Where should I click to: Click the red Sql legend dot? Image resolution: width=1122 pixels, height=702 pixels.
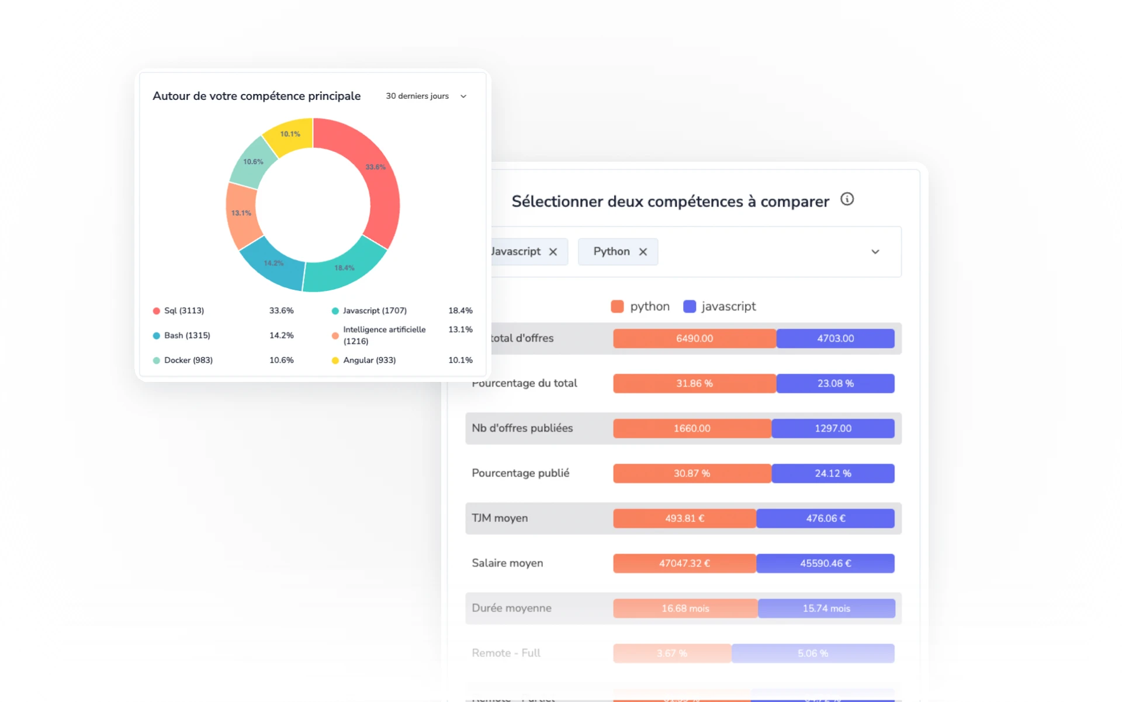[x=155, y=310]
